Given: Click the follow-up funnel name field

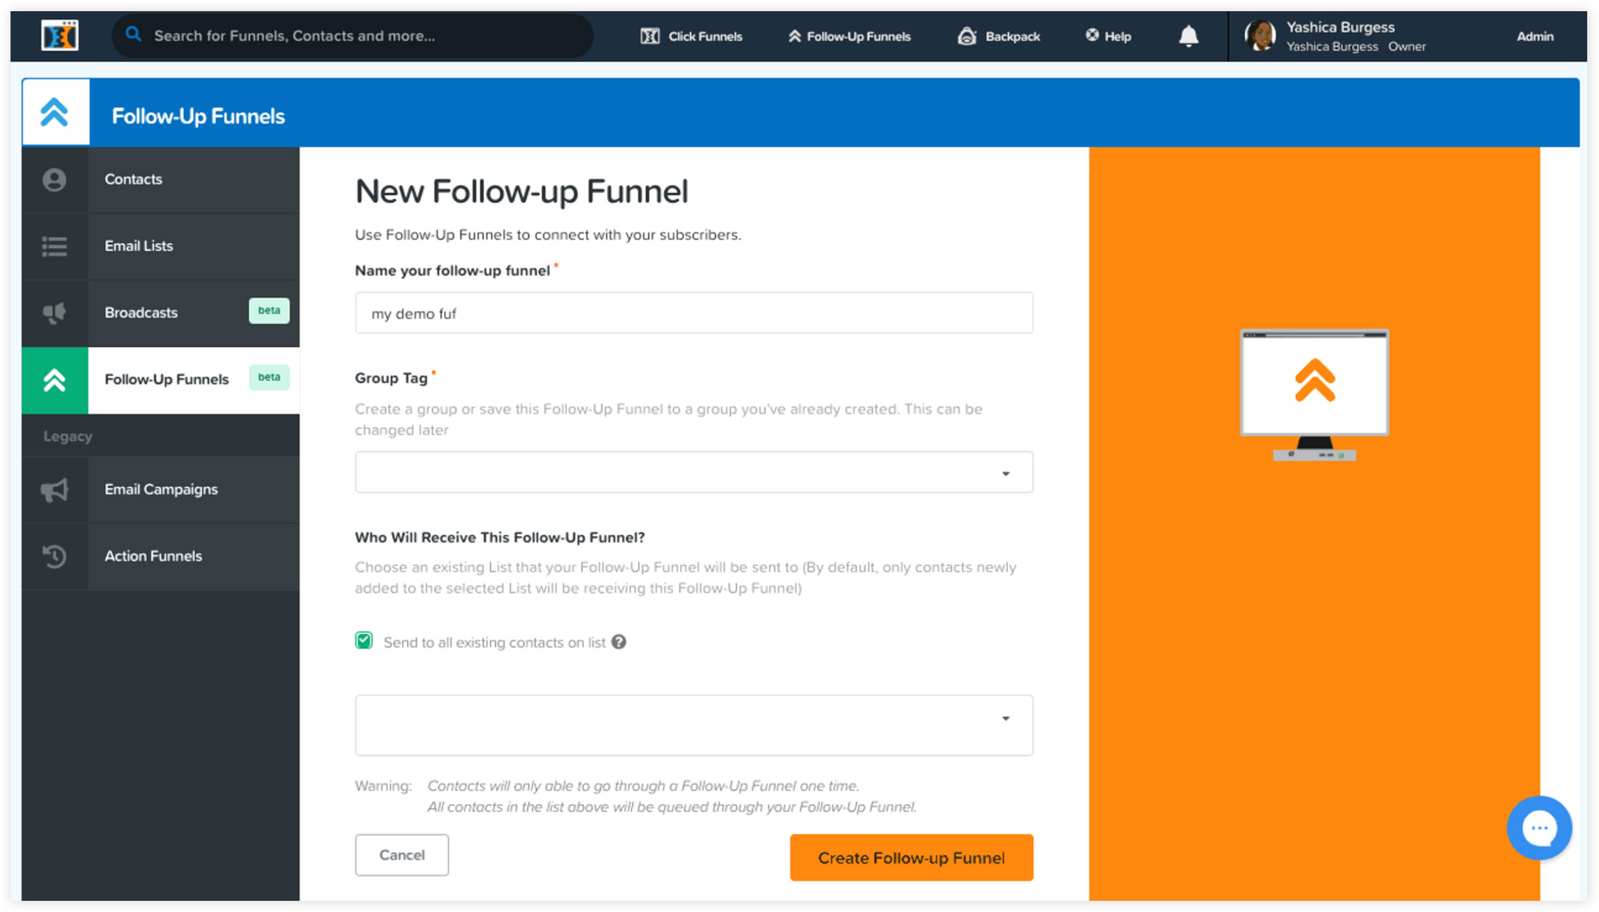Looking at the screenshot, I should click(x=694, y=313).
